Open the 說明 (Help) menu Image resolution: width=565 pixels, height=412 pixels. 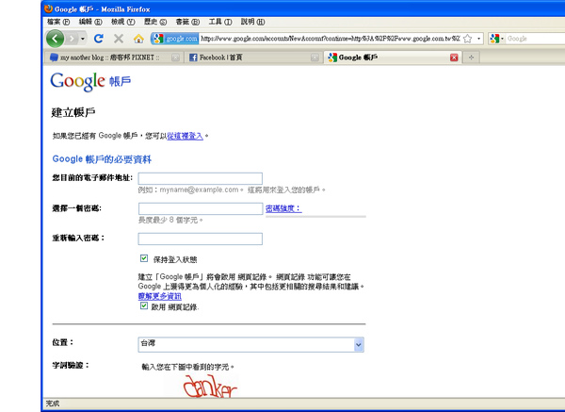pos(252,22)
